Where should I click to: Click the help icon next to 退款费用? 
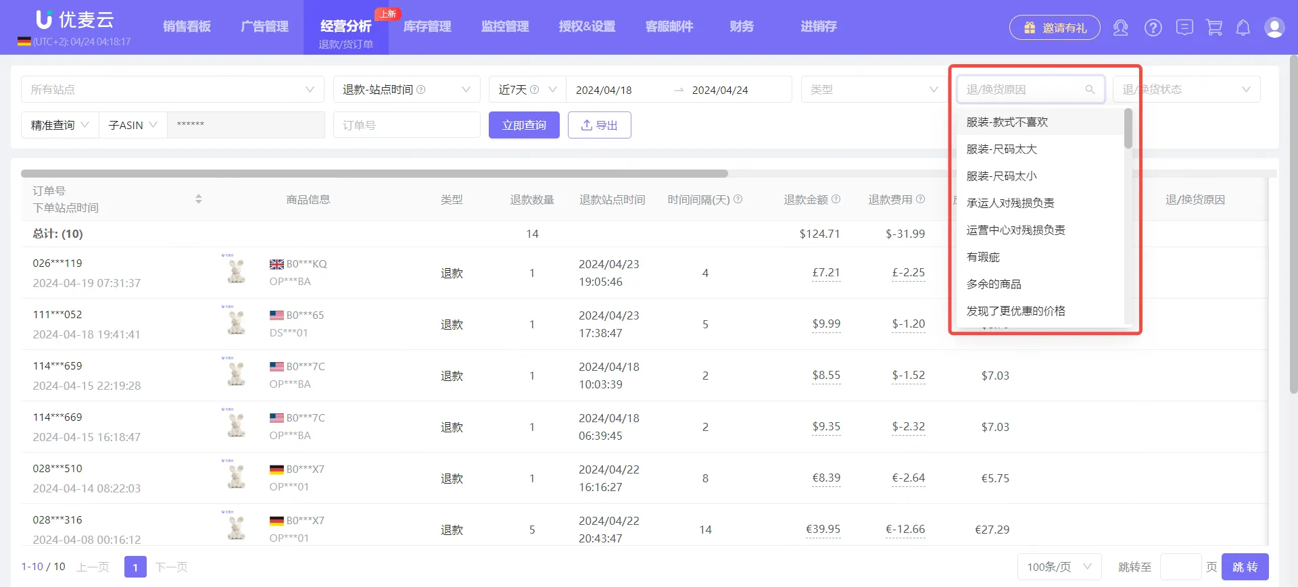920,199
